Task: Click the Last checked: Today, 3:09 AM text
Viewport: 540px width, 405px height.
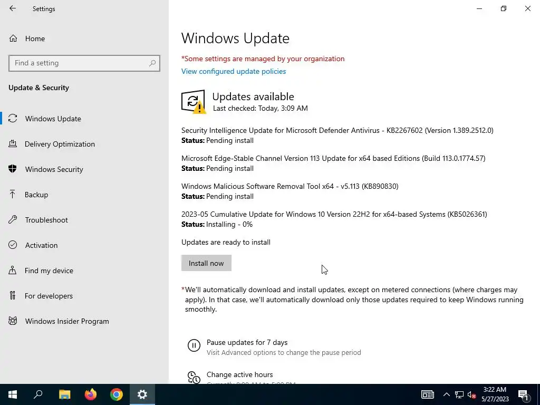Action: pos(261,108)
